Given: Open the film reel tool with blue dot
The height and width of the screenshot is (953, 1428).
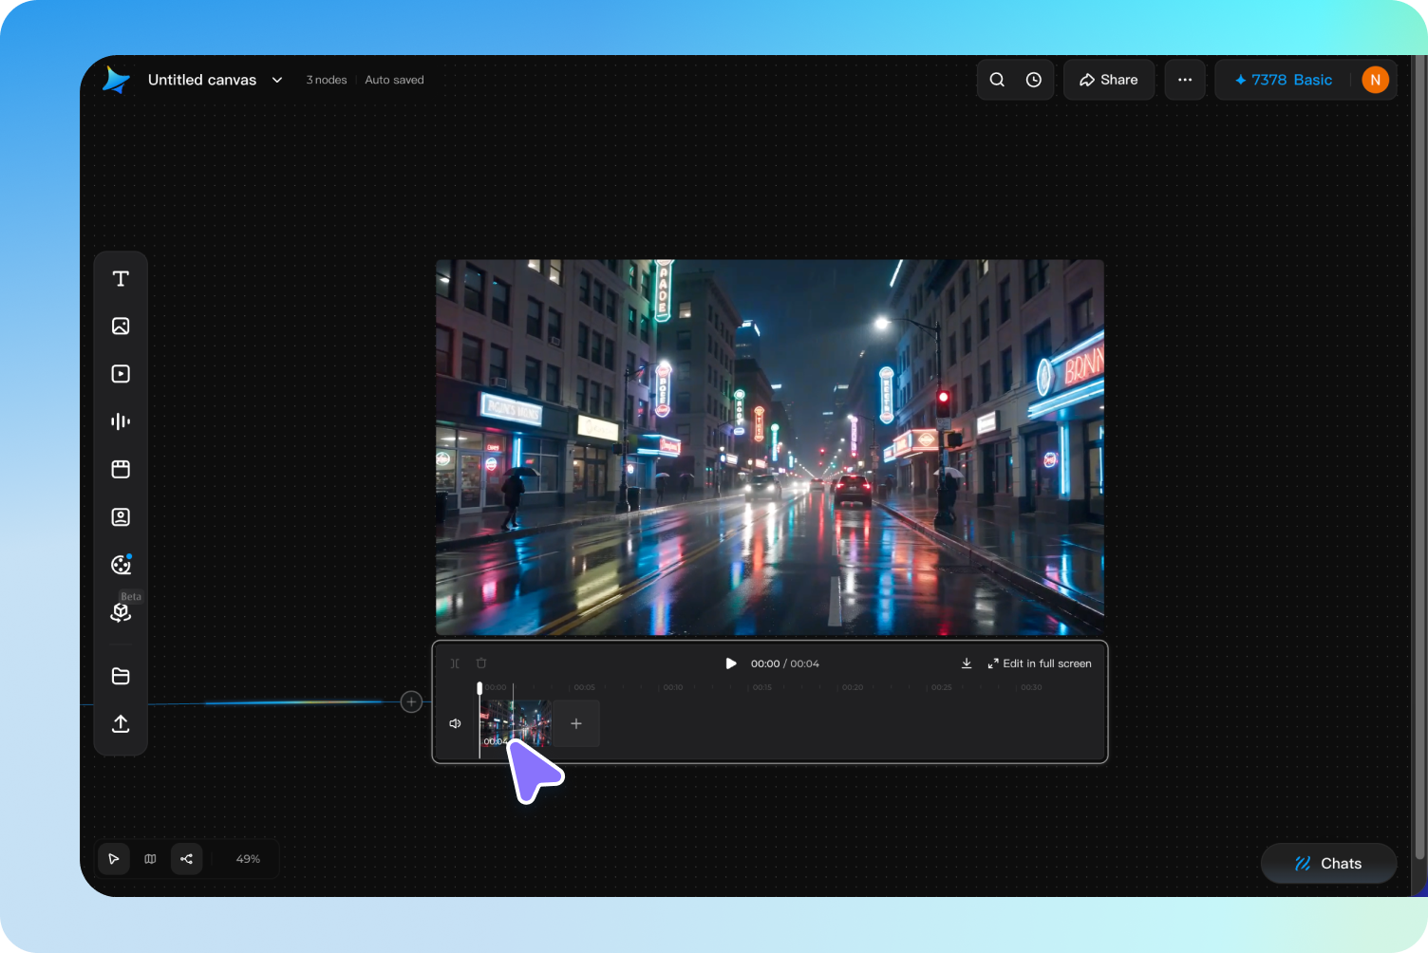Looking at the screenshot, I should click(121, 565).
